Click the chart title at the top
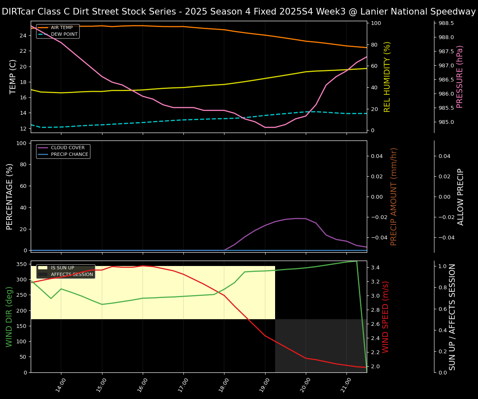 [239, 12]
